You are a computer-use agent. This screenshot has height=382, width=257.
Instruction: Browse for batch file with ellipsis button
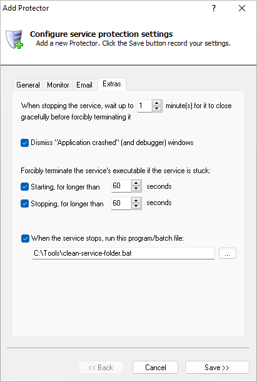pyautogui.click(x=228, y=253)
